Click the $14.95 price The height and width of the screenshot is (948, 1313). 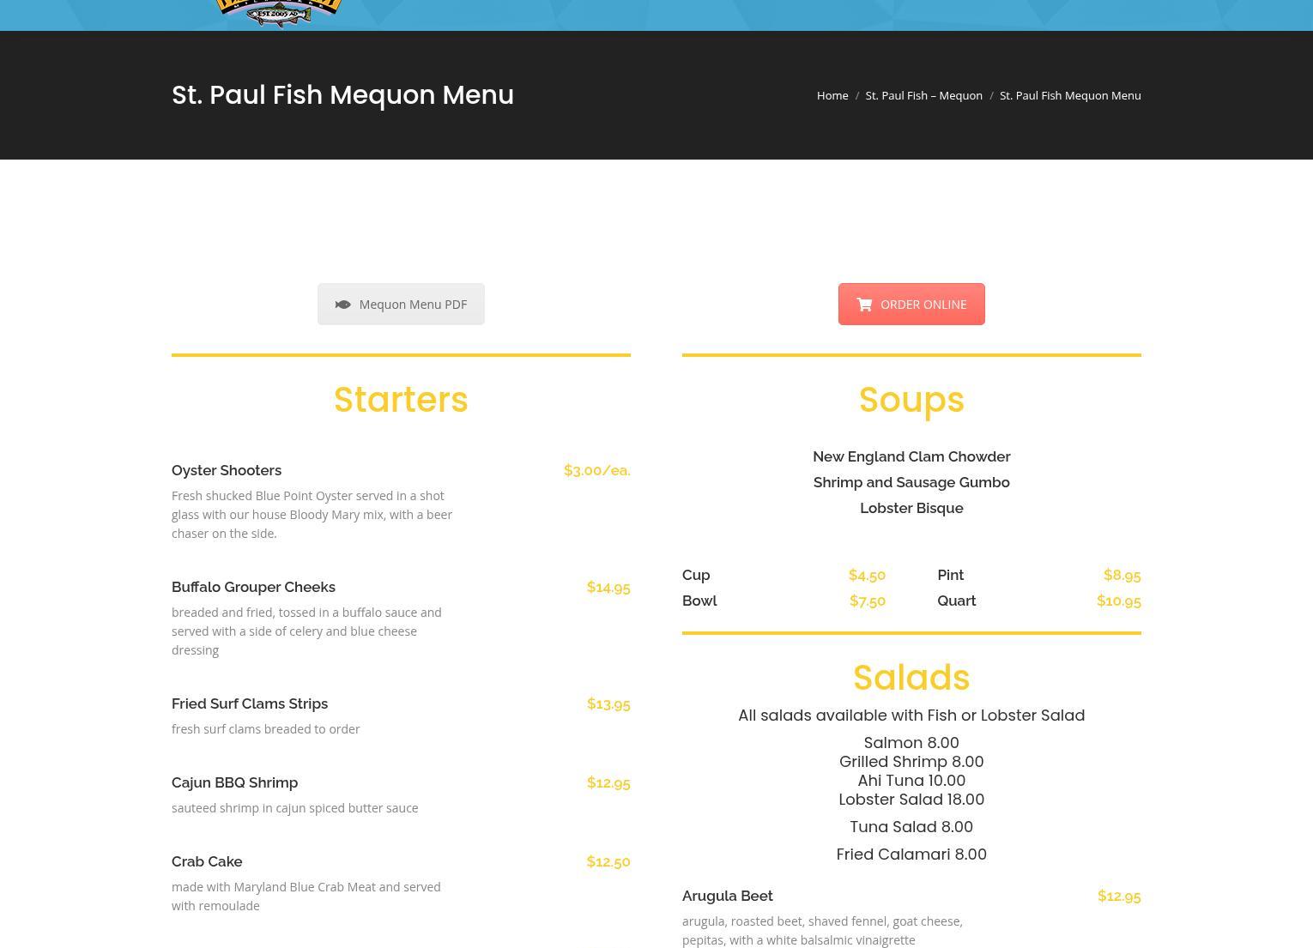point(608,587)
